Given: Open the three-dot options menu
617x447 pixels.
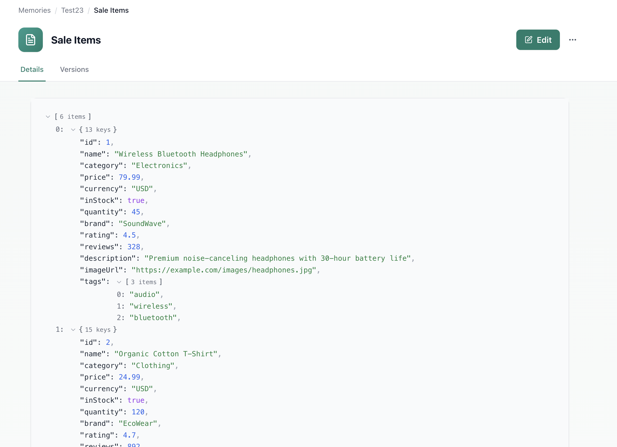Looking at the screenshot, I should coord(572,40).
